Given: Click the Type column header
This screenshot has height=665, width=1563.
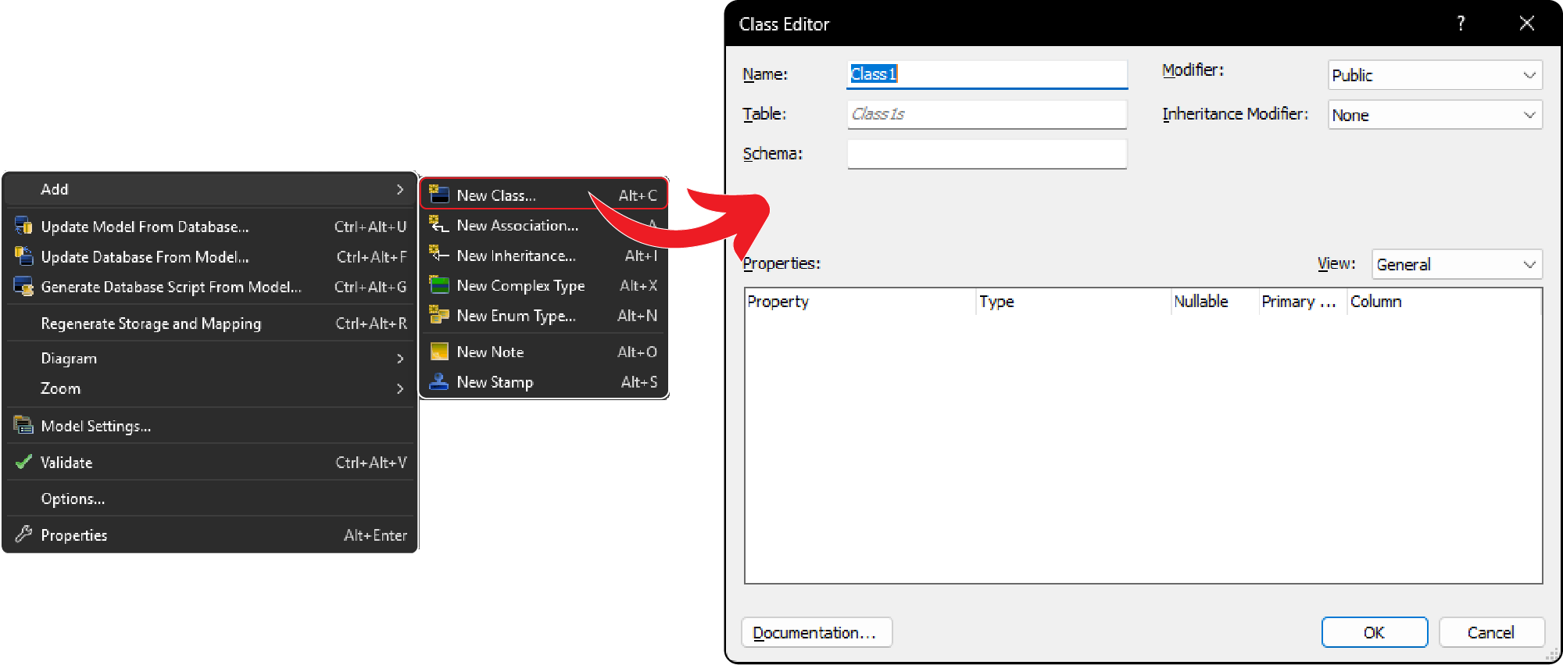Looking at the screenshot, I should (x=1074, y=302).
